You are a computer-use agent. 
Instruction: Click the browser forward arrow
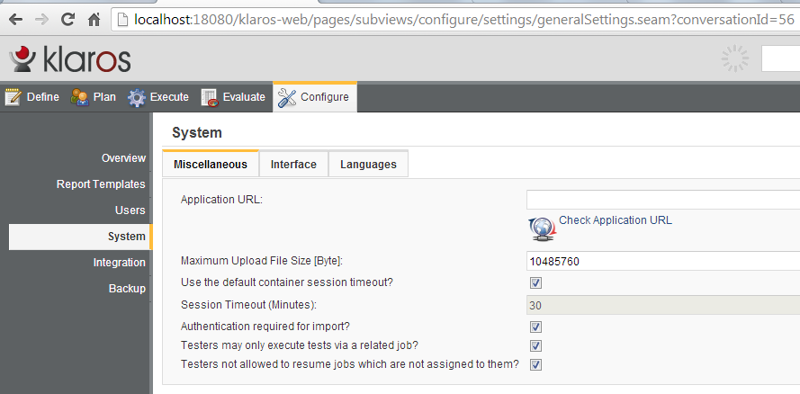click(x=42, y=18)
